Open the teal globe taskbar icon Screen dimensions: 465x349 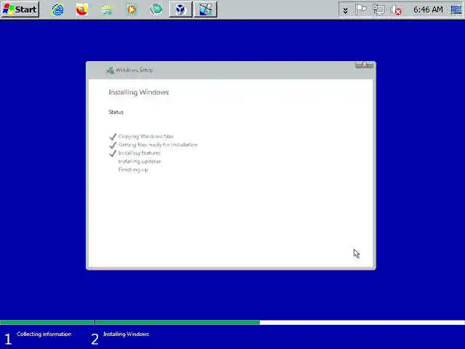coord(156,9)
